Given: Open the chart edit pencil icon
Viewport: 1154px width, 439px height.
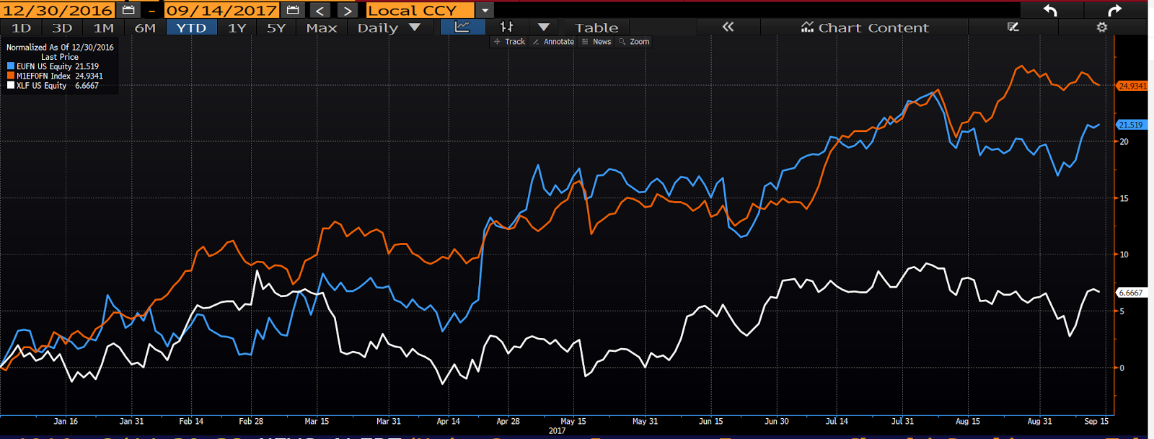Looking at the screenshot, I should (x=1013, y=27).
